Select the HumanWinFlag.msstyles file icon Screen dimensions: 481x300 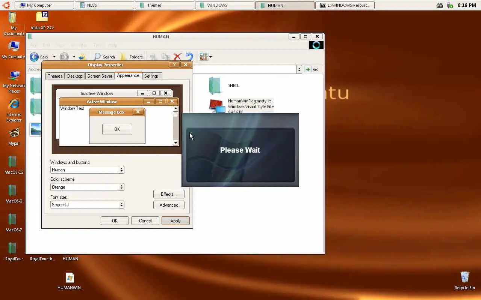pyautogui.click(x=217, y=106)
